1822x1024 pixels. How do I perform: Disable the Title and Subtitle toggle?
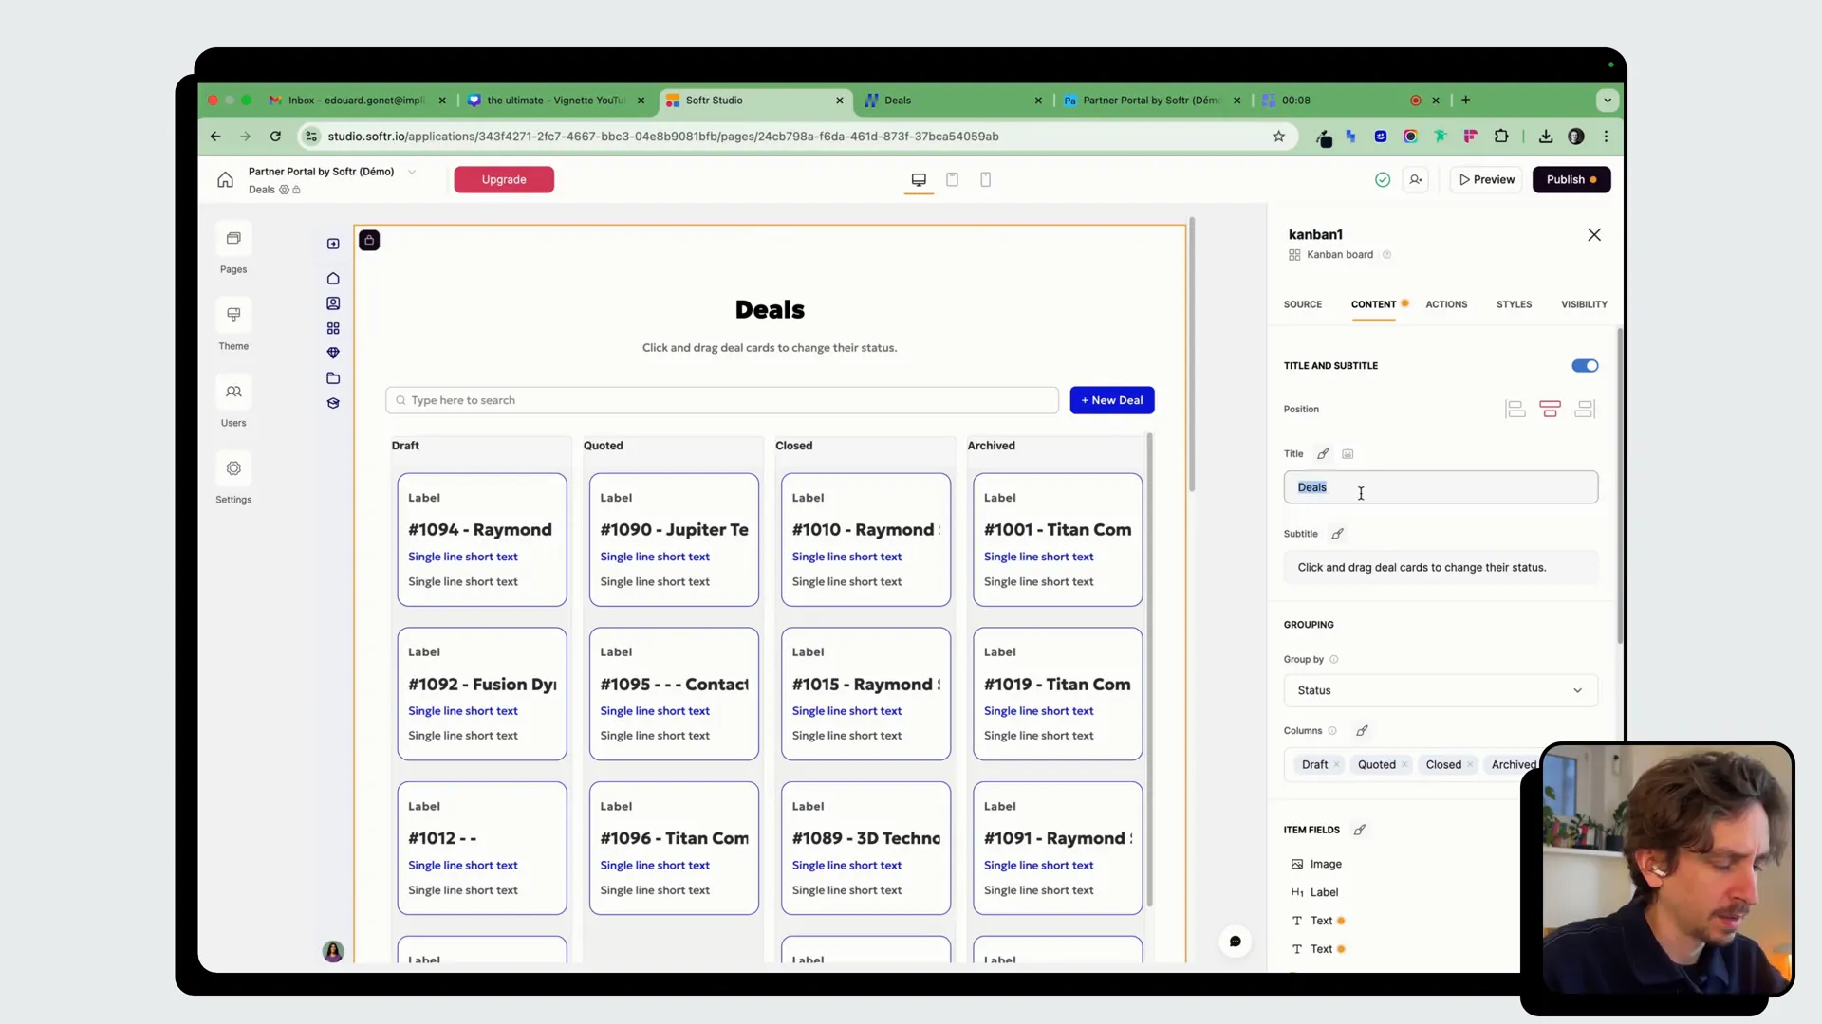pos(1584,366)
